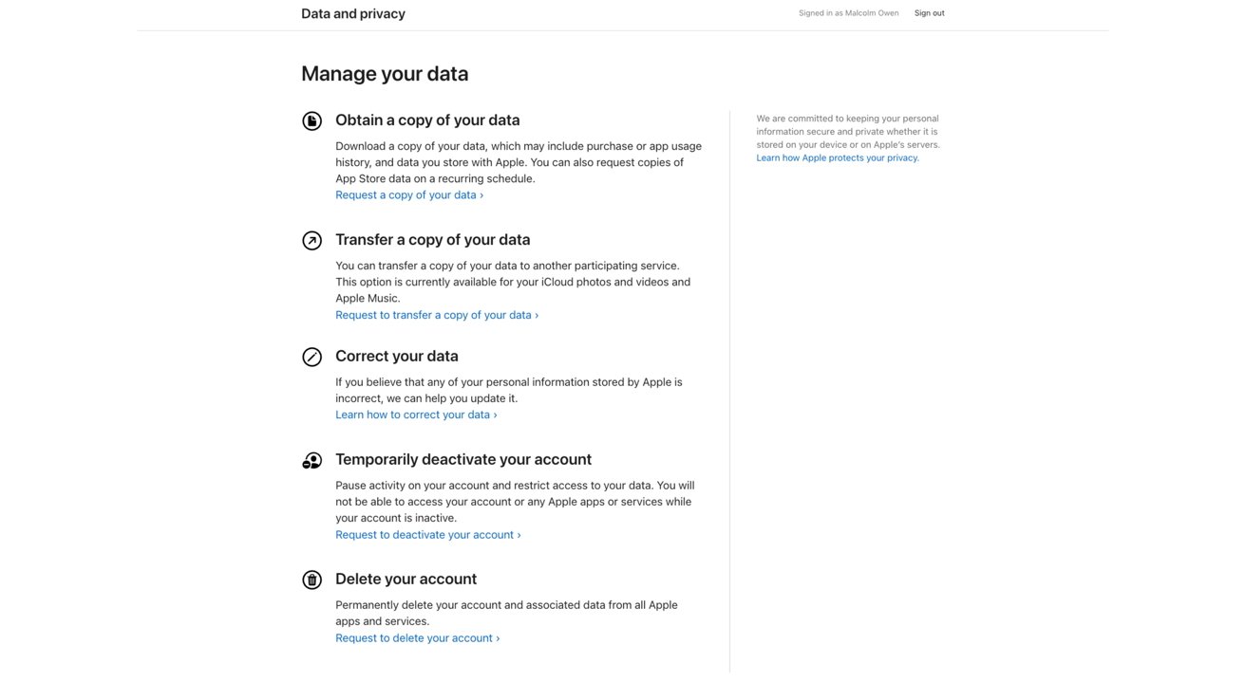1246x700 pixels.
Task: Click the trash can icon beside Delete your account
Action: 311,580
